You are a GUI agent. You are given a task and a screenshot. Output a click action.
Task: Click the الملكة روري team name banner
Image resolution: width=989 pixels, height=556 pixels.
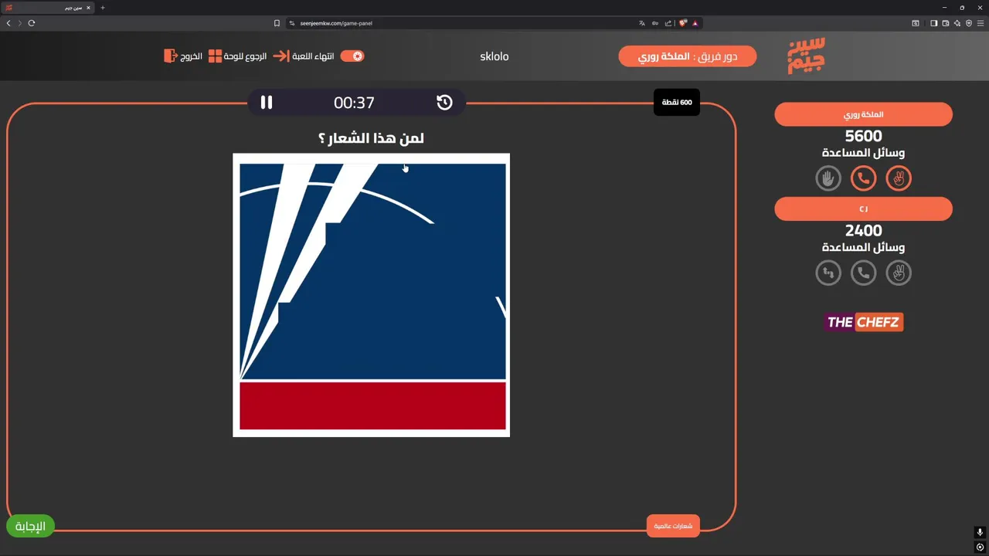pos(863,114)
